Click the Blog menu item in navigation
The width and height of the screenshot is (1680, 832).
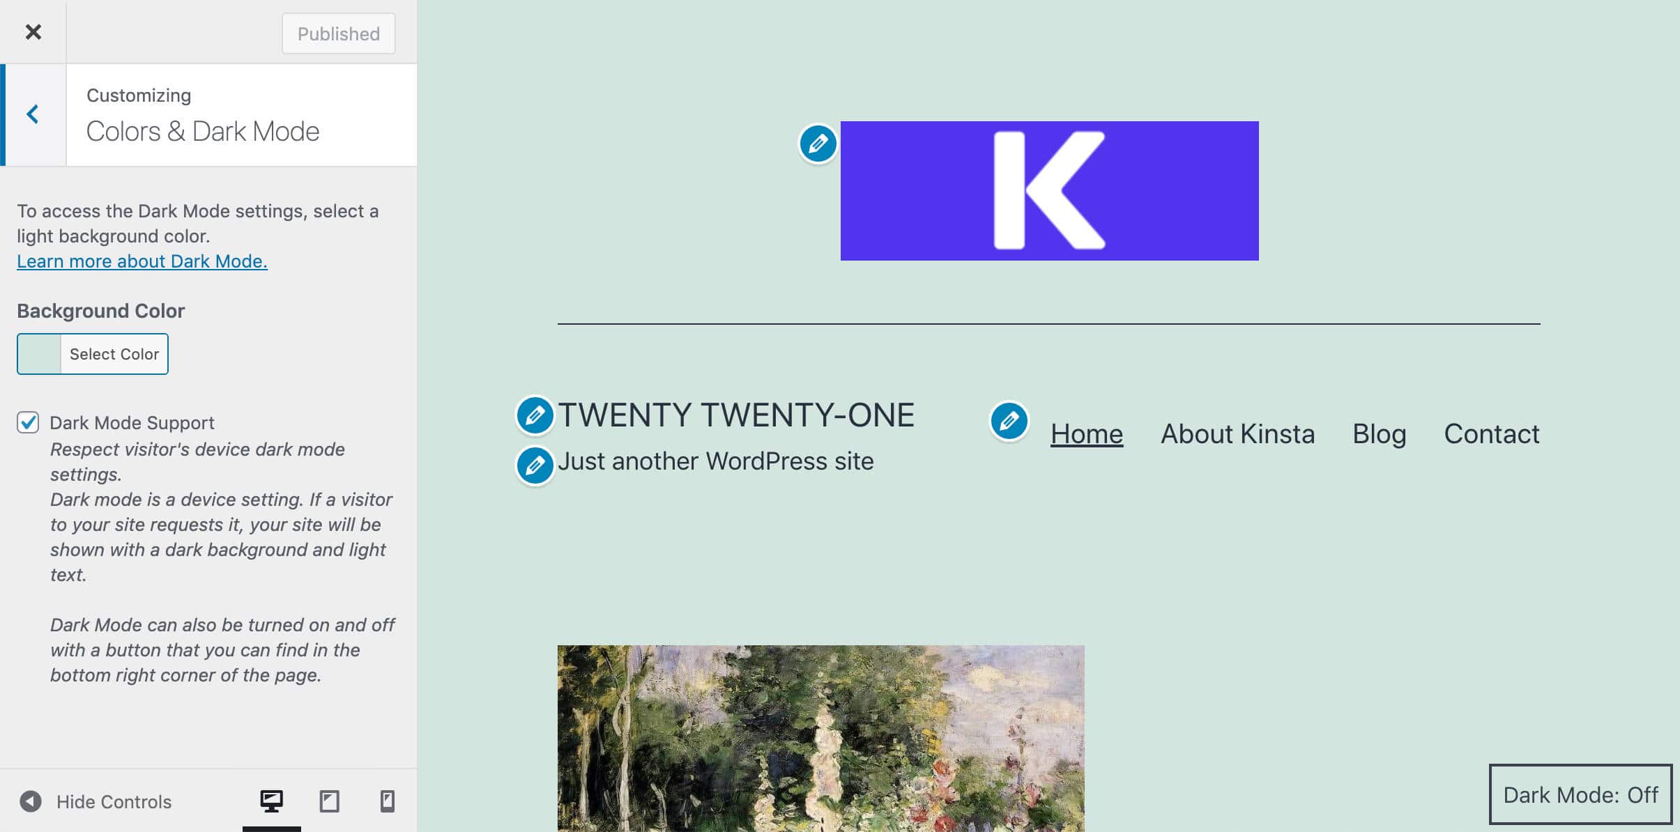click(x=1379, y=433)
